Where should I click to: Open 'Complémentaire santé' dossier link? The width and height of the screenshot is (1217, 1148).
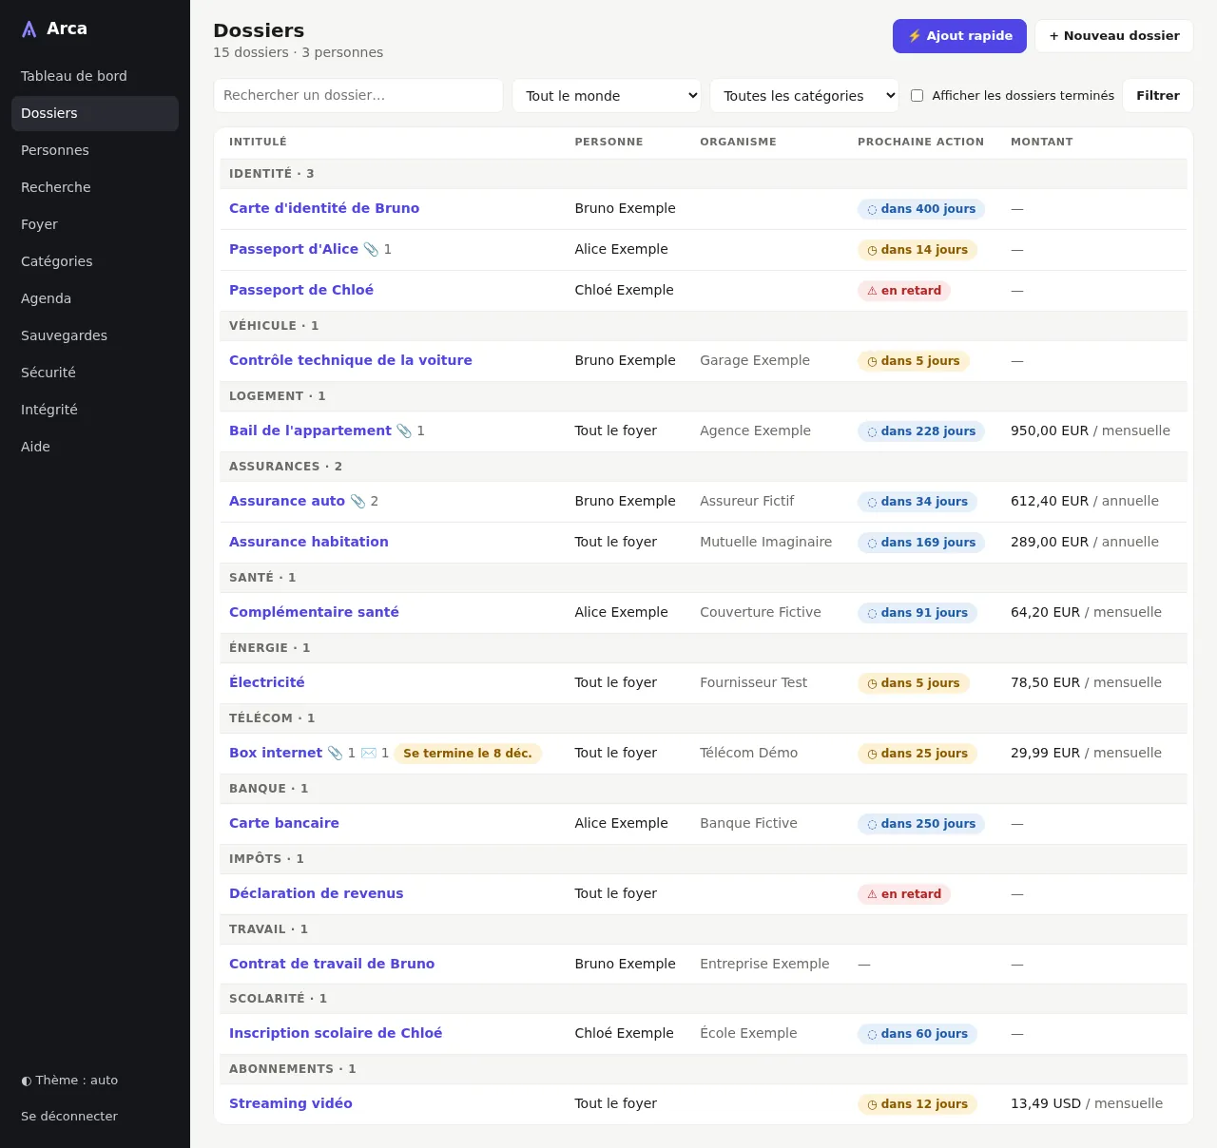[314, 612]
